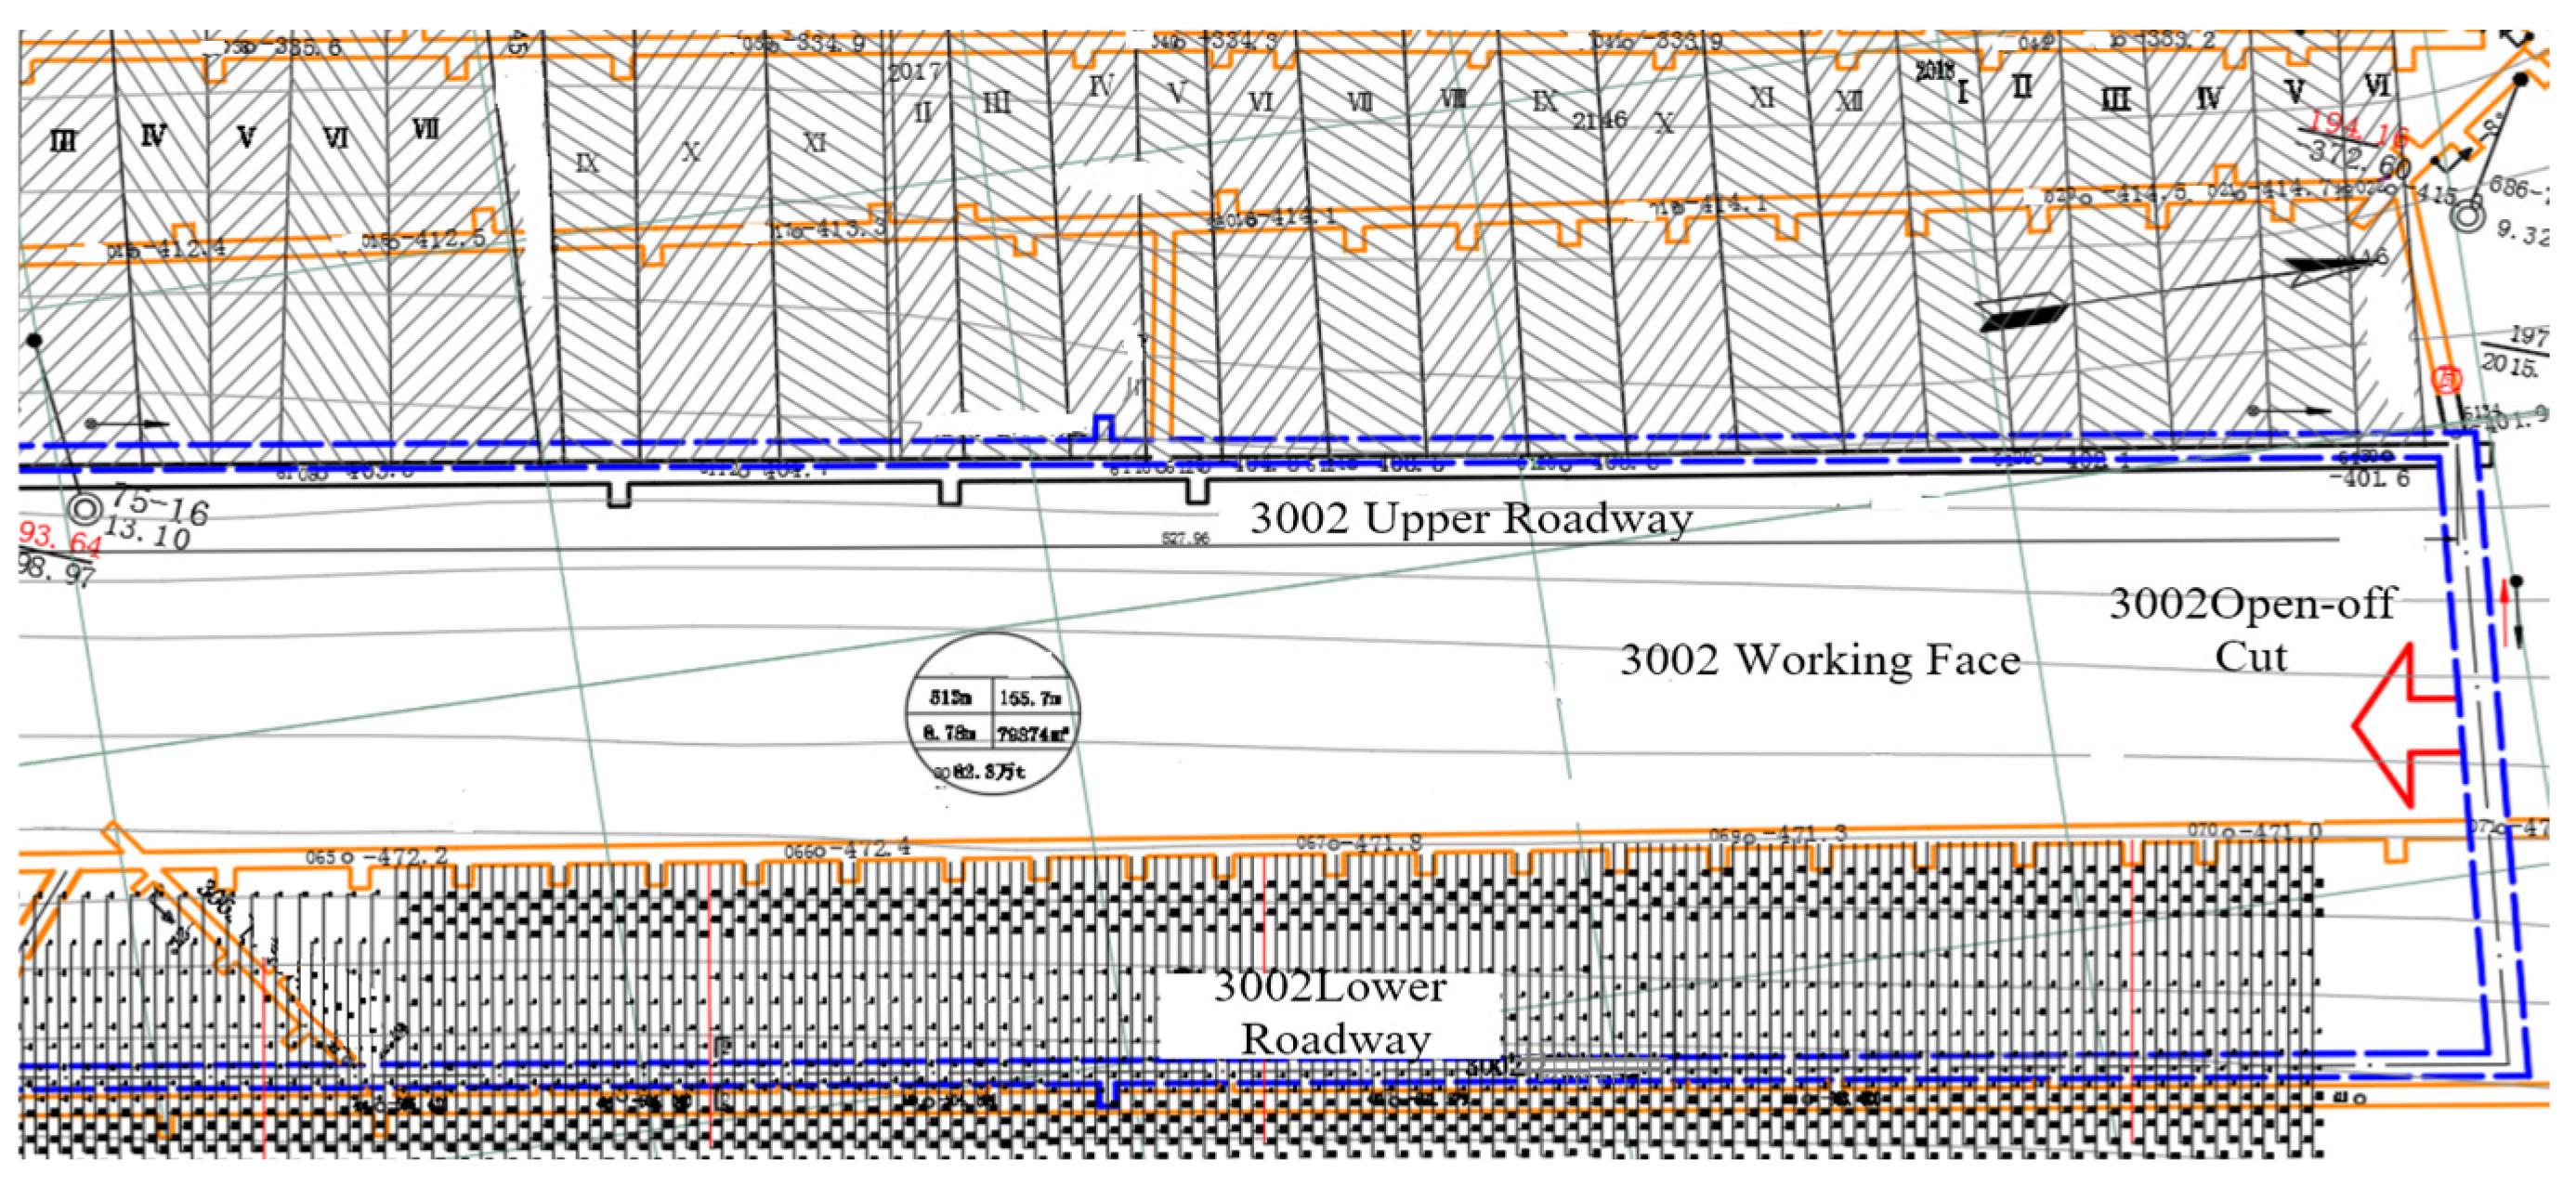Click the 2018 year marker
Viewport: 2576px width, 1186px height.
(1935, 70)
